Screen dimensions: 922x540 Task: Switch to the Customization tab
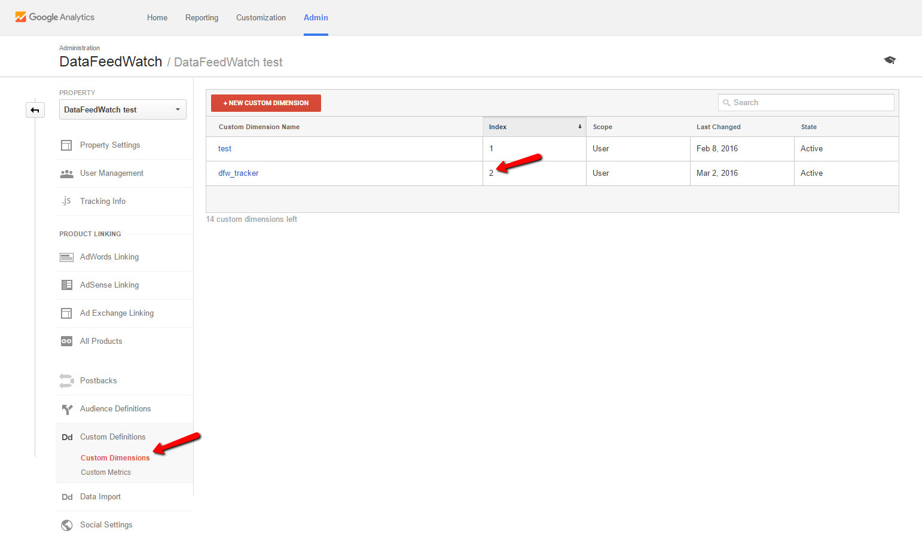[261, 18]
